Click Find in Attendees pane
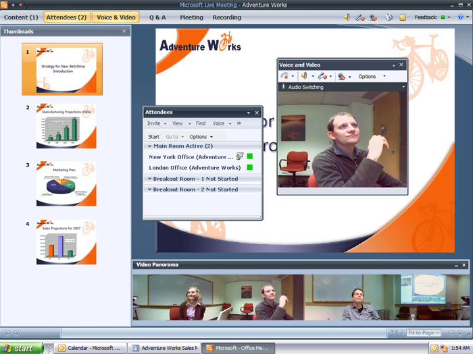Viewport: 473px width, 354px height. point(200,123)
